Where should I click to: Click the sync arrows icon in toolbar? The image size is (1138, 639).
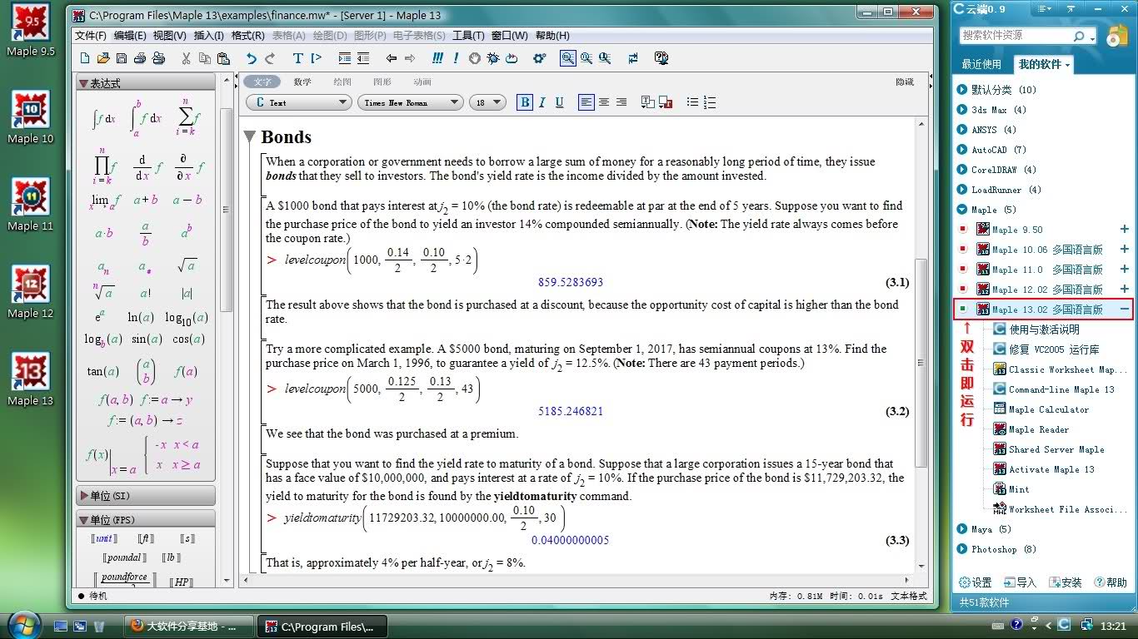pos(633,58)
